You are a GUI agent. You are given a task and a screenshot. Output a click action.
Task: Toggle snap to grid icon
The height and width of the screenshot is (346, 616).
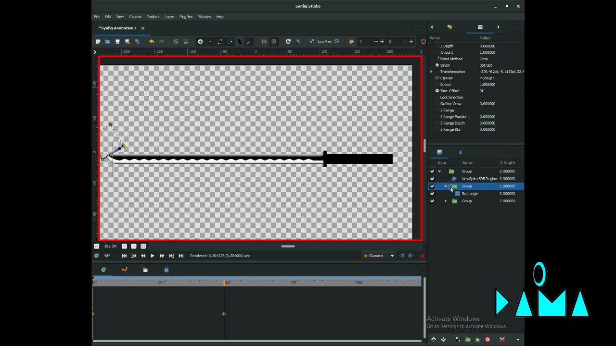tap(273, 42)
